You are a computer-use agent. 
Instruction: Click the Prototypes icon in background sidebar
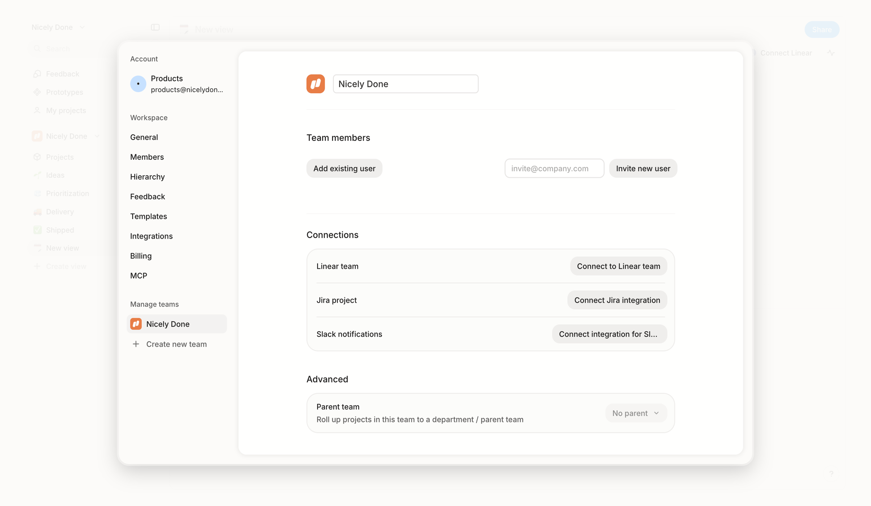[37, 92]
